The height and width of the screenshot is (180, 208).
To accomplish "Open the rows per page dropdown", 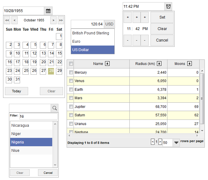I will (x=176, y=143).
